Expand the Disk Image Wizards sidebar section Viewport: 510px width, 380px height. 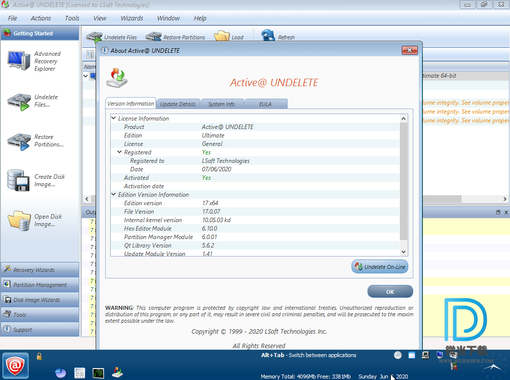pyautogui.click(x=40, y=300)
